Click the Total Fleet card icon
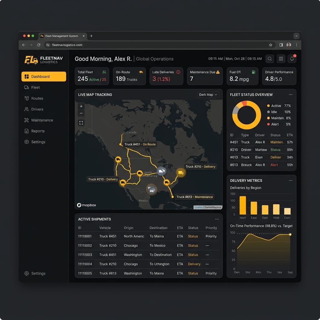The image size is (320, 320). point(104,72)
